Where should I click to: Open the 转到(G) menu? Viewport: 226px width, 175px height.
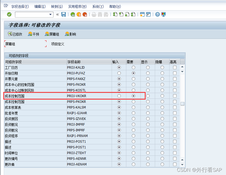57,7
